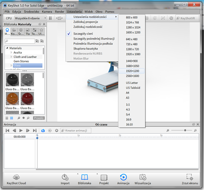204x190 pixels.
Task: Uncheck Szczegóły cieni option
Action: (x=92, y=34)
